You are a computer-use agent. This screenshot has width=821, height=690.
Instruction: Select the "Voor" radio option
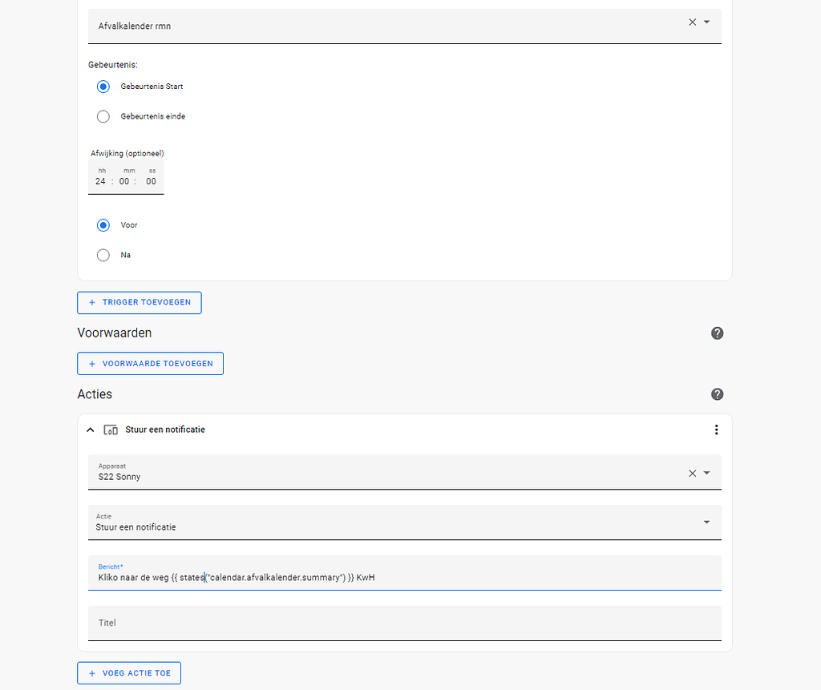(103, 225)
